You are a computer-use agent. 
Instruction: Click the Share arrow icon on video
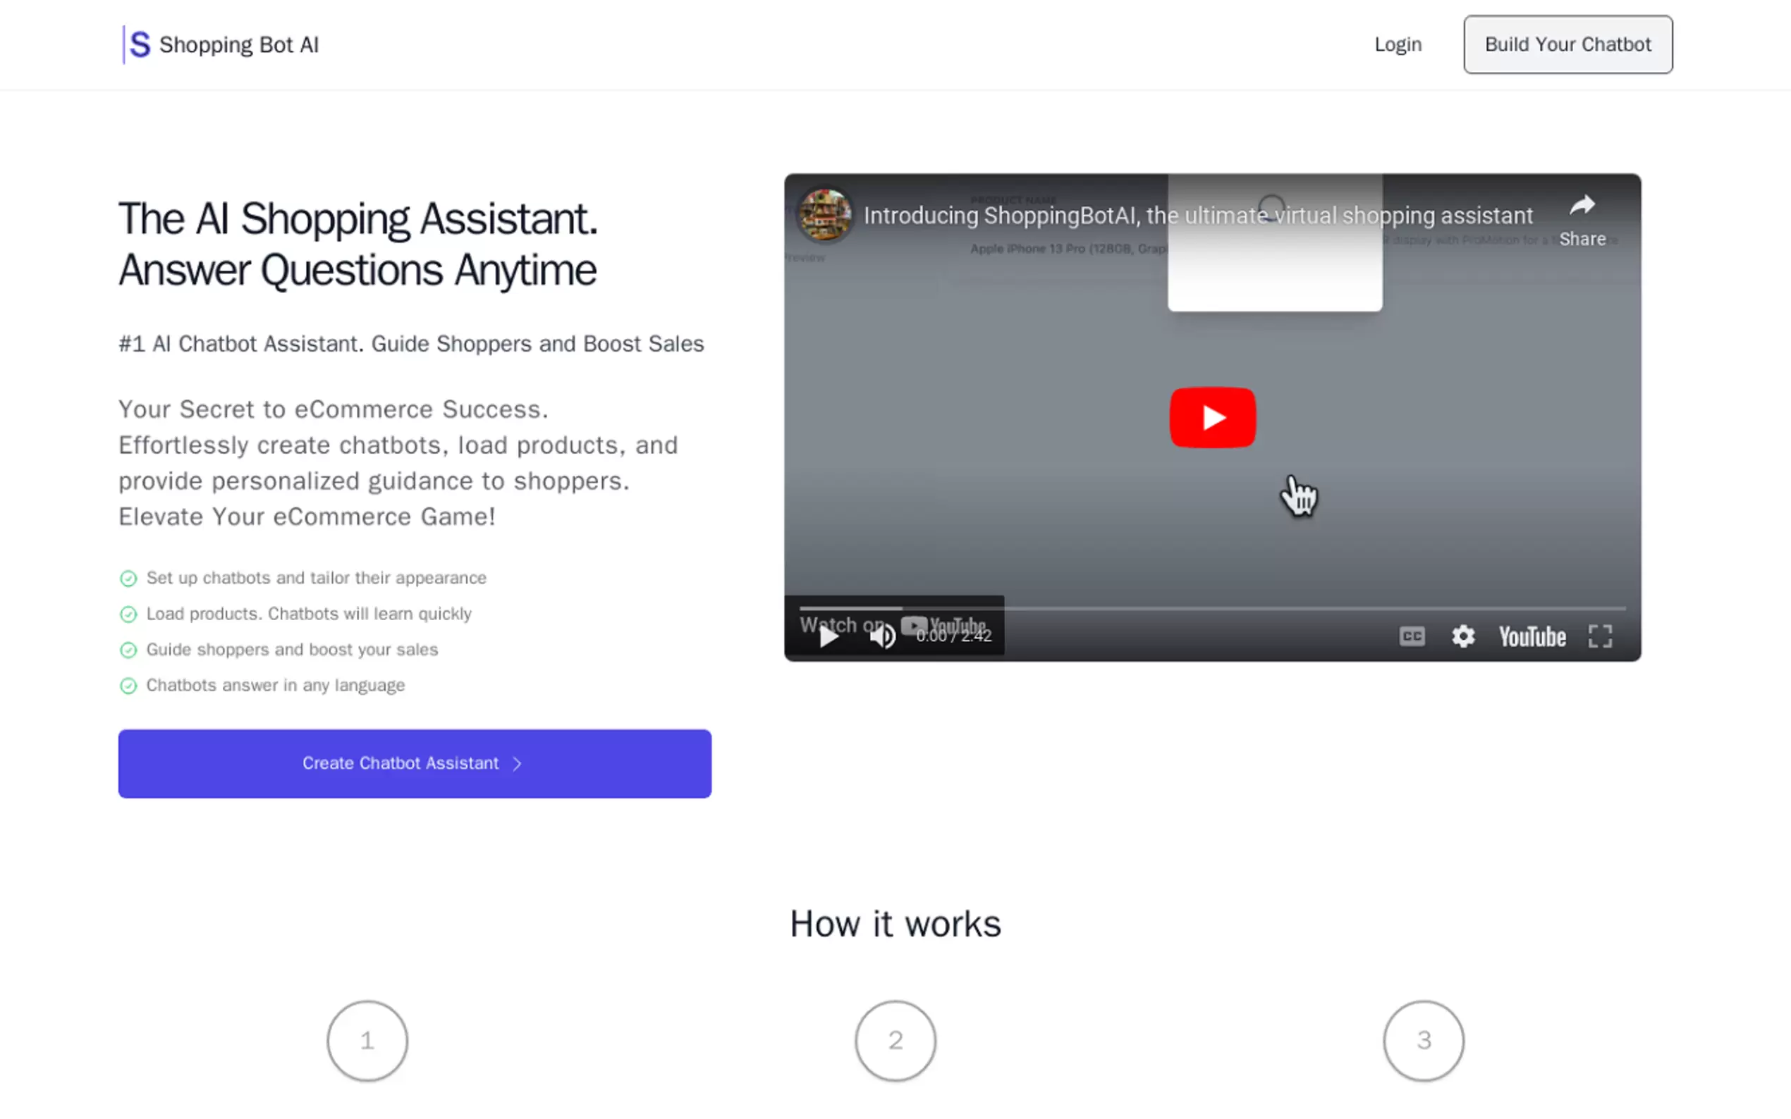point(1582,206)
